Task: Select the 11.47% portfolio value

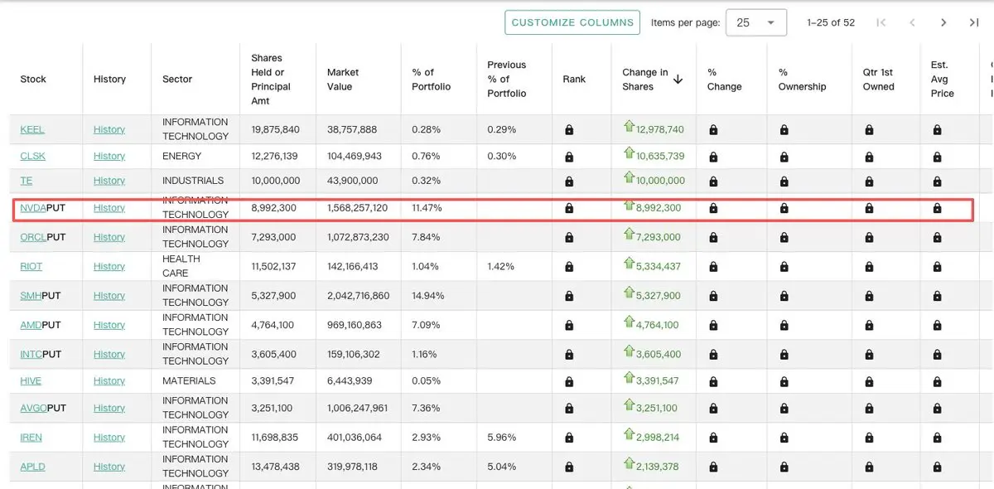Action: pyautogui.click(x=427, y=208)
